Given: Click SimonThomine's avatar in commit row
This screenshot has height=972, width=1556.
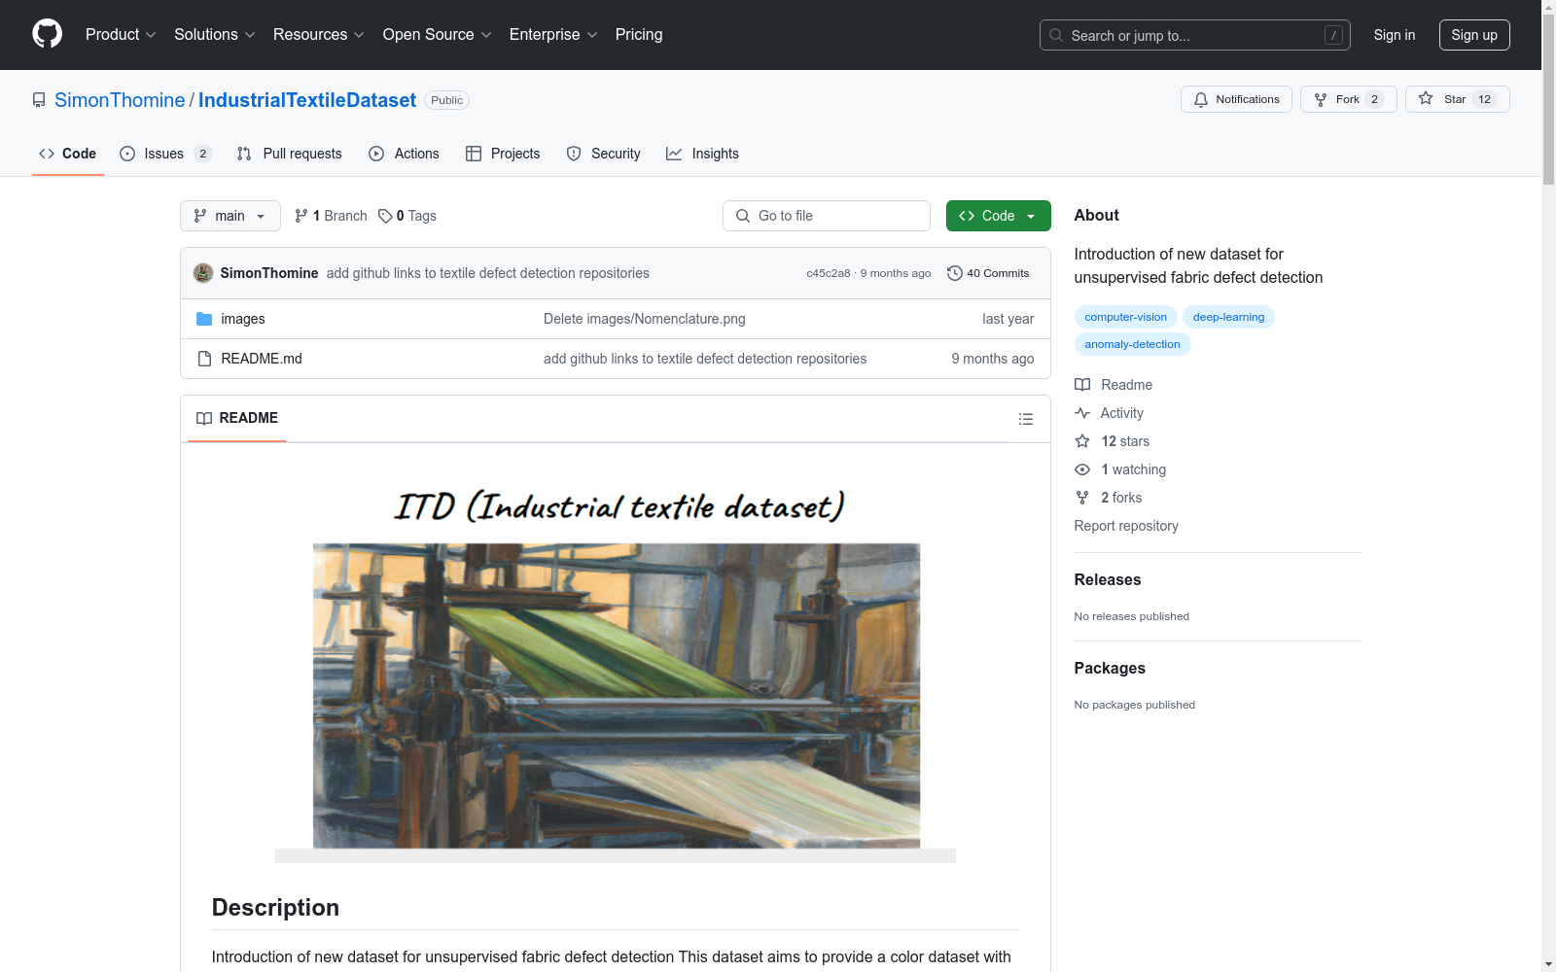Looking at the screenshot, I should click(203, 273).
